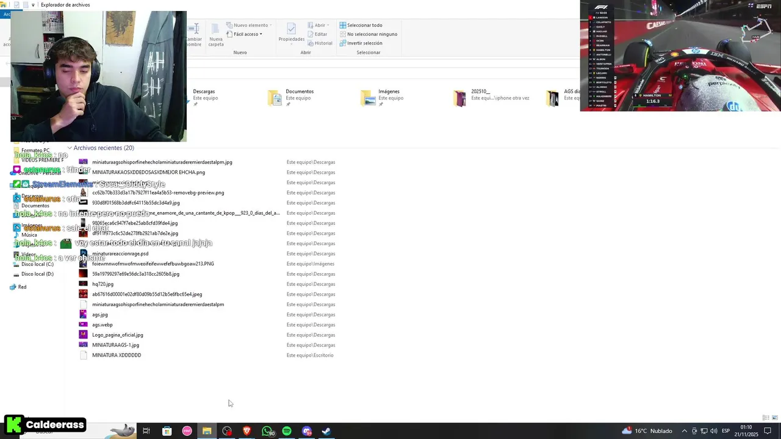Open the 202510__ folder thumbnail
781x439 pixels.
click(460, 98)
